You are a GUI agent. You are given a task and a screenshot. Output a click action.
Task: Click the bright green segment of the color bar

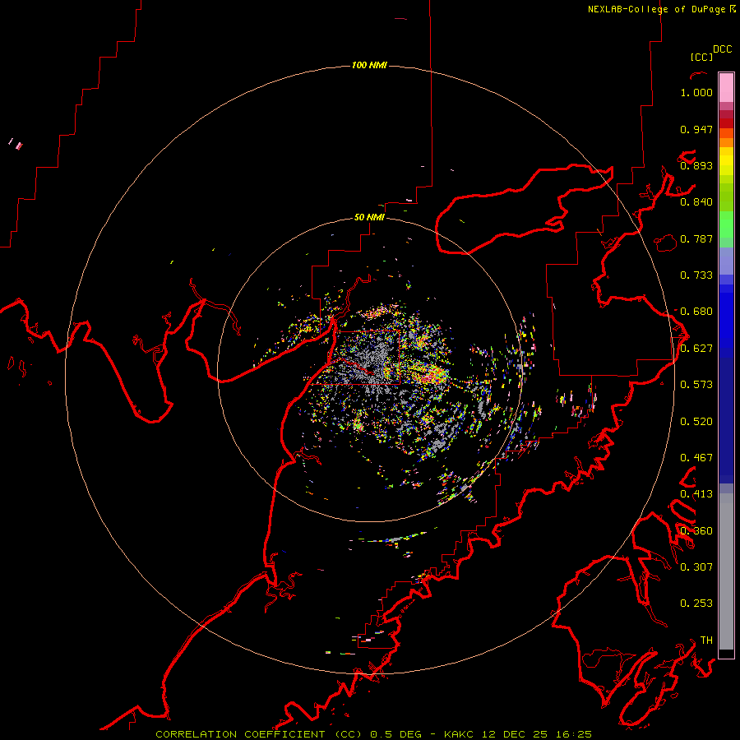(x=726, y=224)
